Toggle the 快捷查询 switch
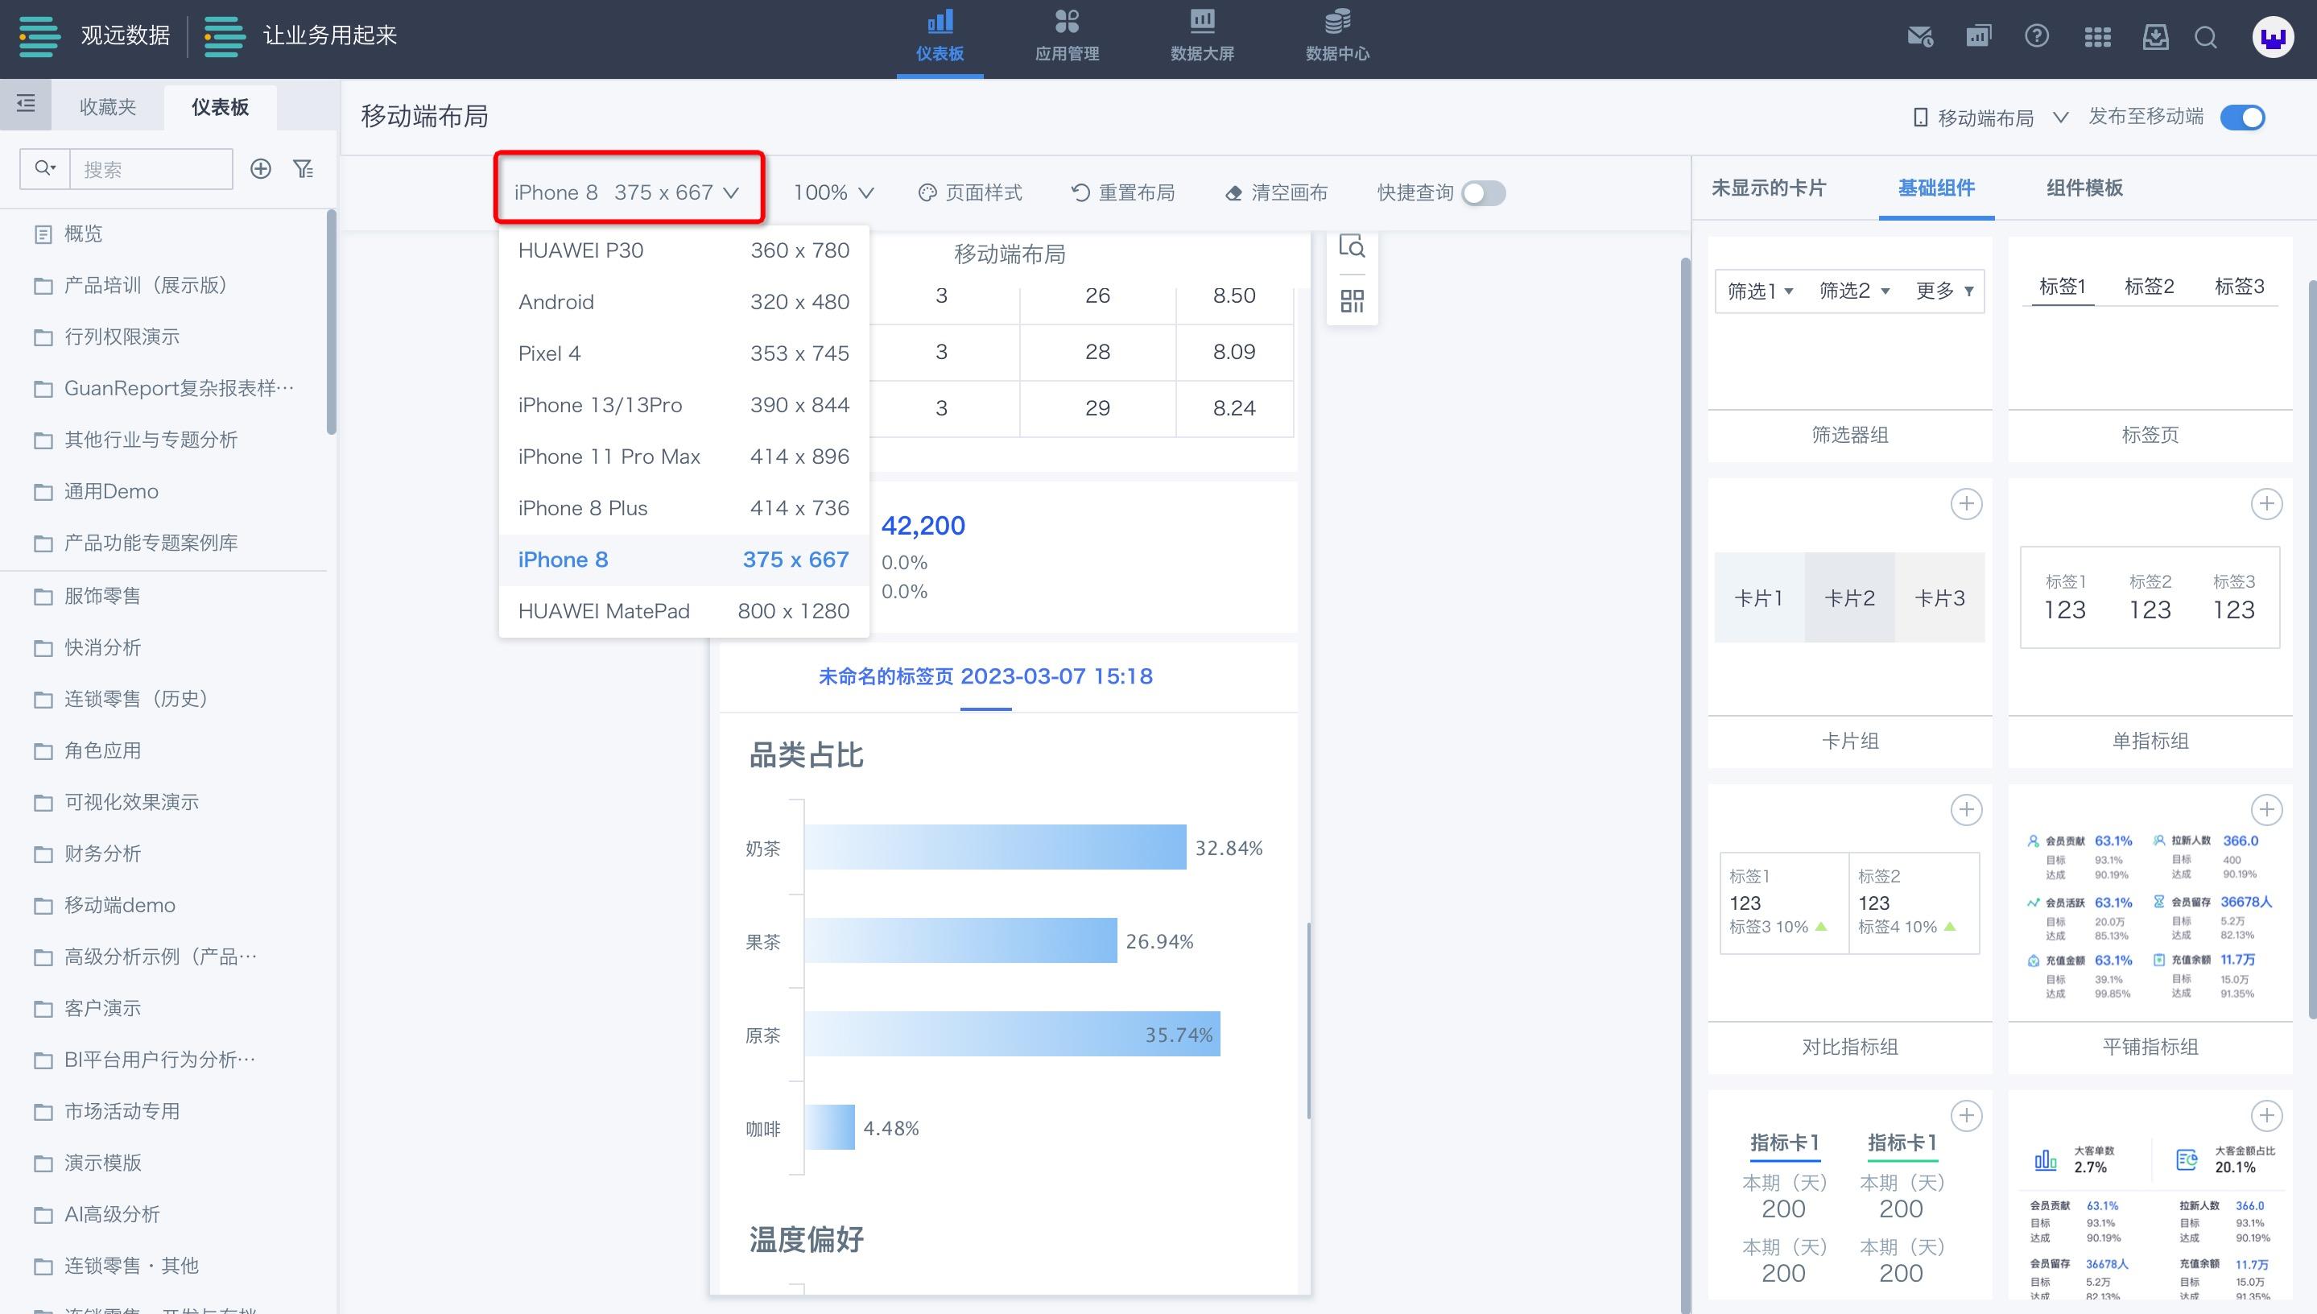The width and height of the screenshot is (2317, 1314). coord(1482,193)
